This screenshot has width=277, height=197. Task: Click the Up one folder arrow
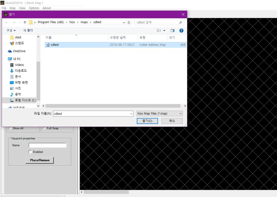[25, 22]
